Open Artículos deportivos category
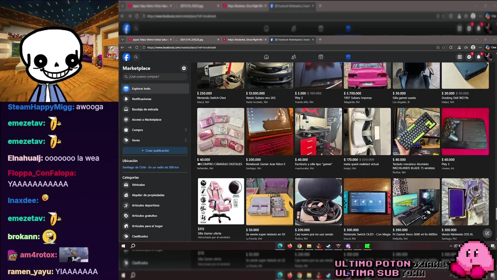 tap(155, 205)
